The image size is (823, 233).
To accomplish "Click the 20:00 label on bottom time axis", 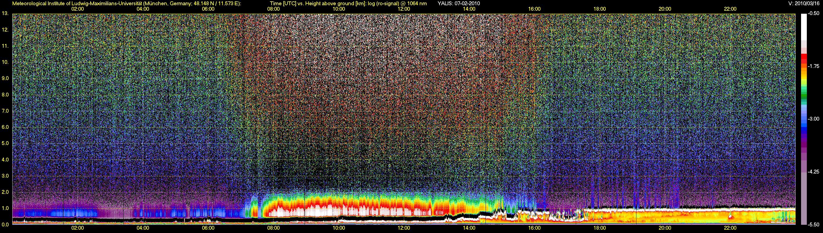I will (665, 228).
